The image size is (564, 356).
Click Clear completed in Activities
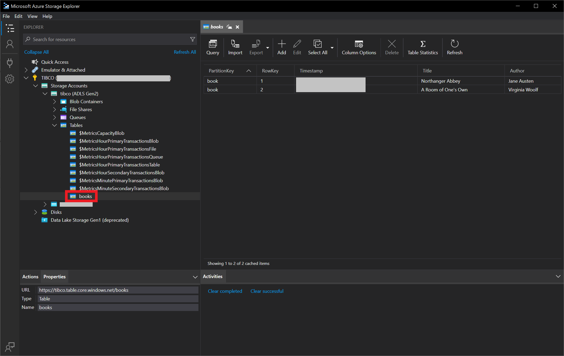[x=225, y=291]
